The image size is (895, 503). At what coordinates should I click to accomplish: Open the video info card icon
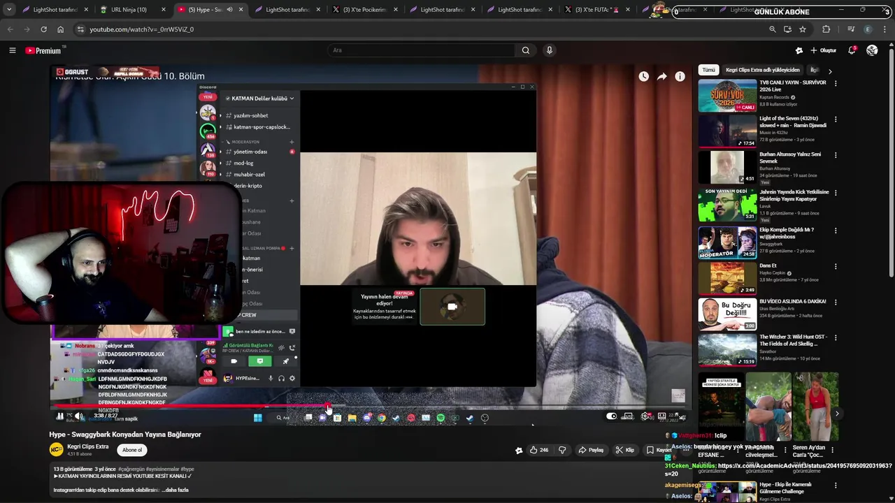(x=680, y=76)
